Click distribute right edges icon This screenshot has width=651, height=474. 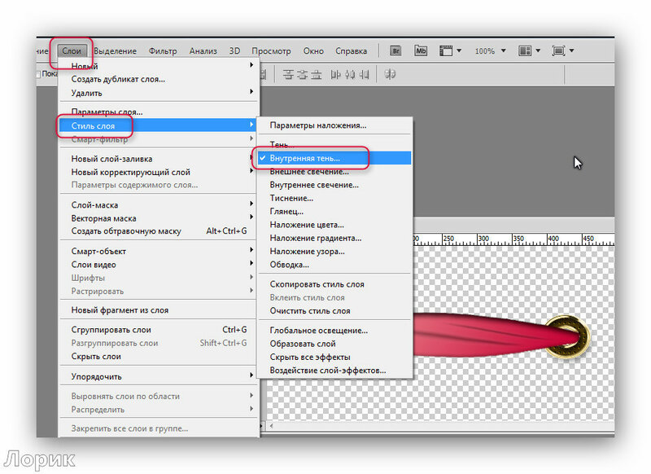364,75
